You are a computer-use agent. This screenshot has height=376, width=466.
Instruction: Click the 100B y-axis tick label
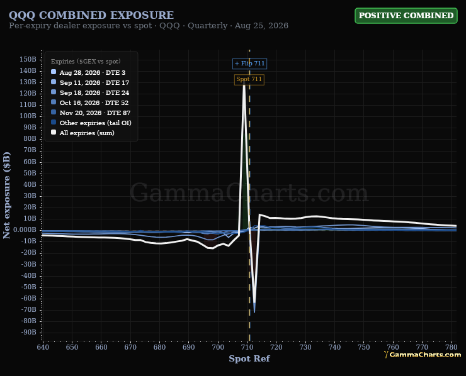[x=28, y=116]
